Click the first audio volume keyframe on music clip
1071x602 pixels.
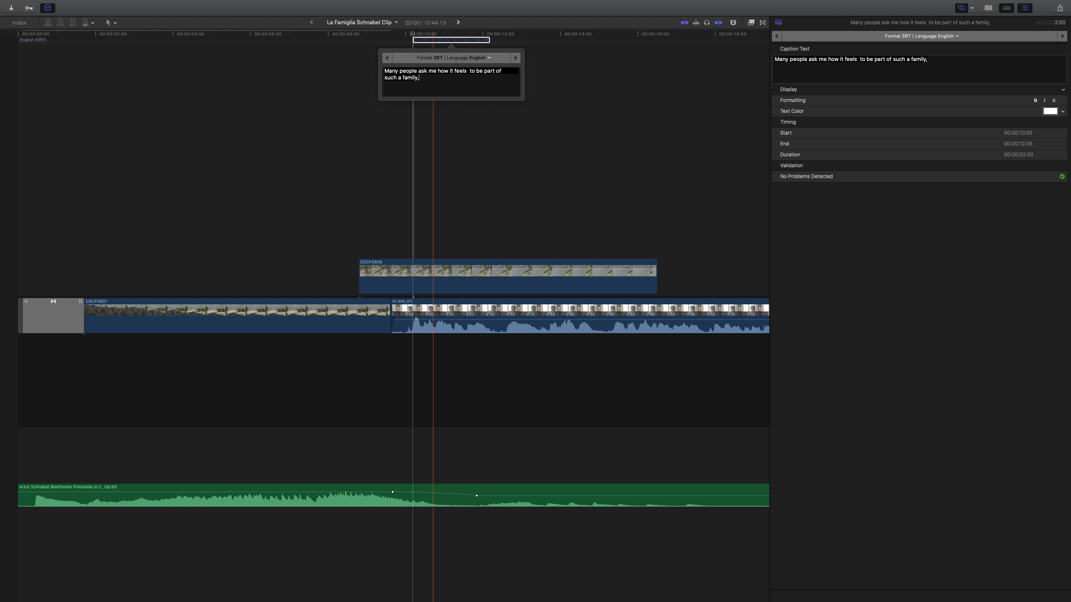coord(392,492)
